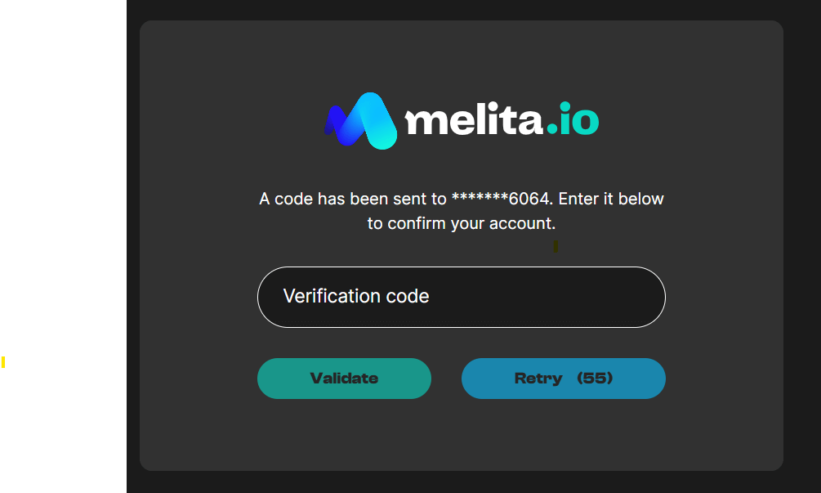Click the teal ".io" logo text
This screenshot has width=821, height=493.
(573, 121)
